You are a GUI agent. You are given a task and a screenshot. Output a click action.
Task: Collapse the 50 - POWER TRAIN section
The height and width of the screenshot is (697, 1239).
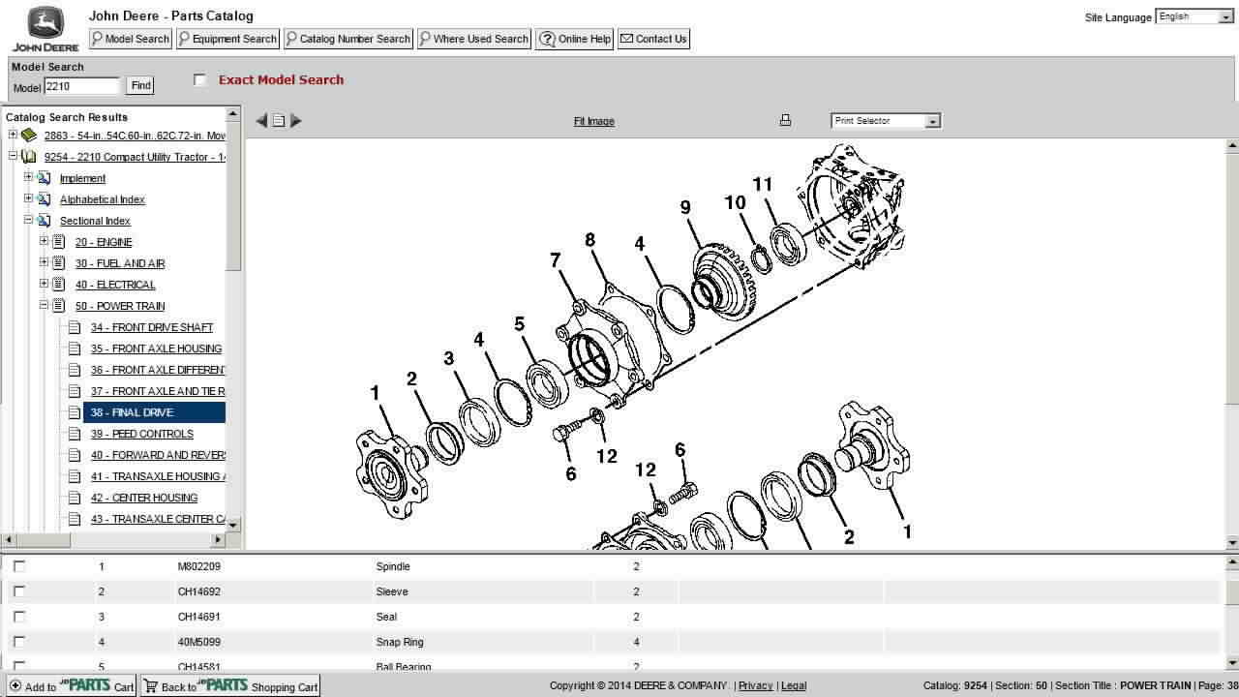(x=44, y=306)
